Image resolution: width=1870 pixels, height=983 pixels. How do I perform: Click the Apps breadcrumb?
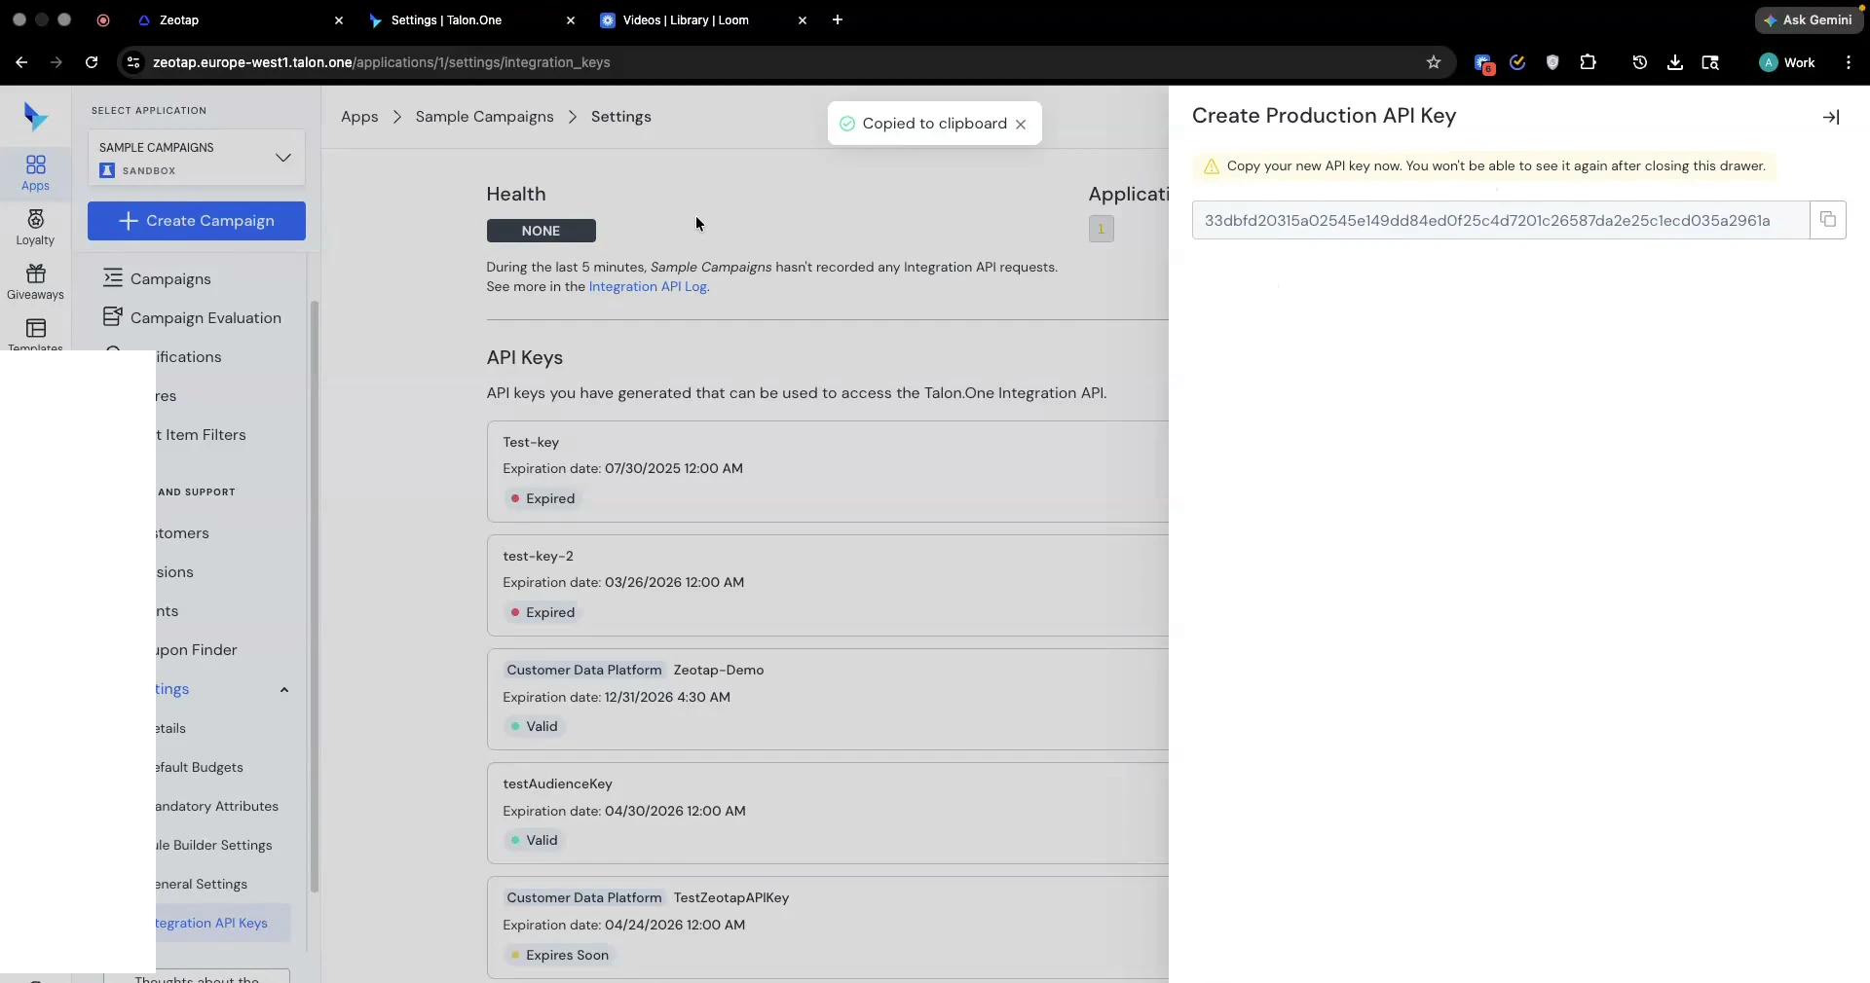point(359,117)
